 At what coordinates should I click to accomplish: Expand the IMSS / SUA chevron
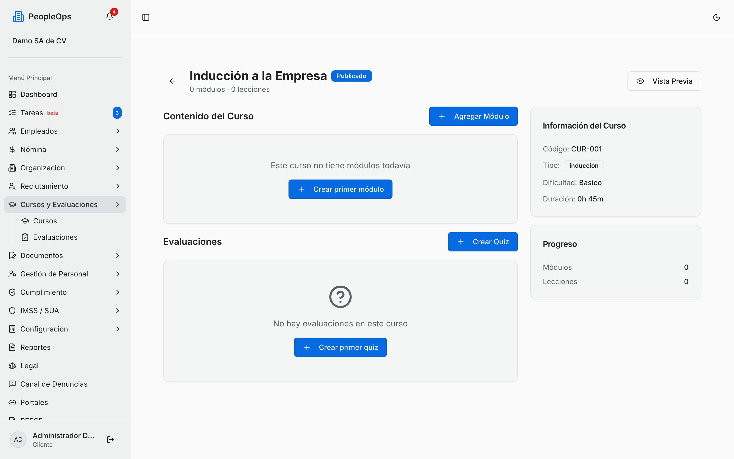tap(118, 311)
